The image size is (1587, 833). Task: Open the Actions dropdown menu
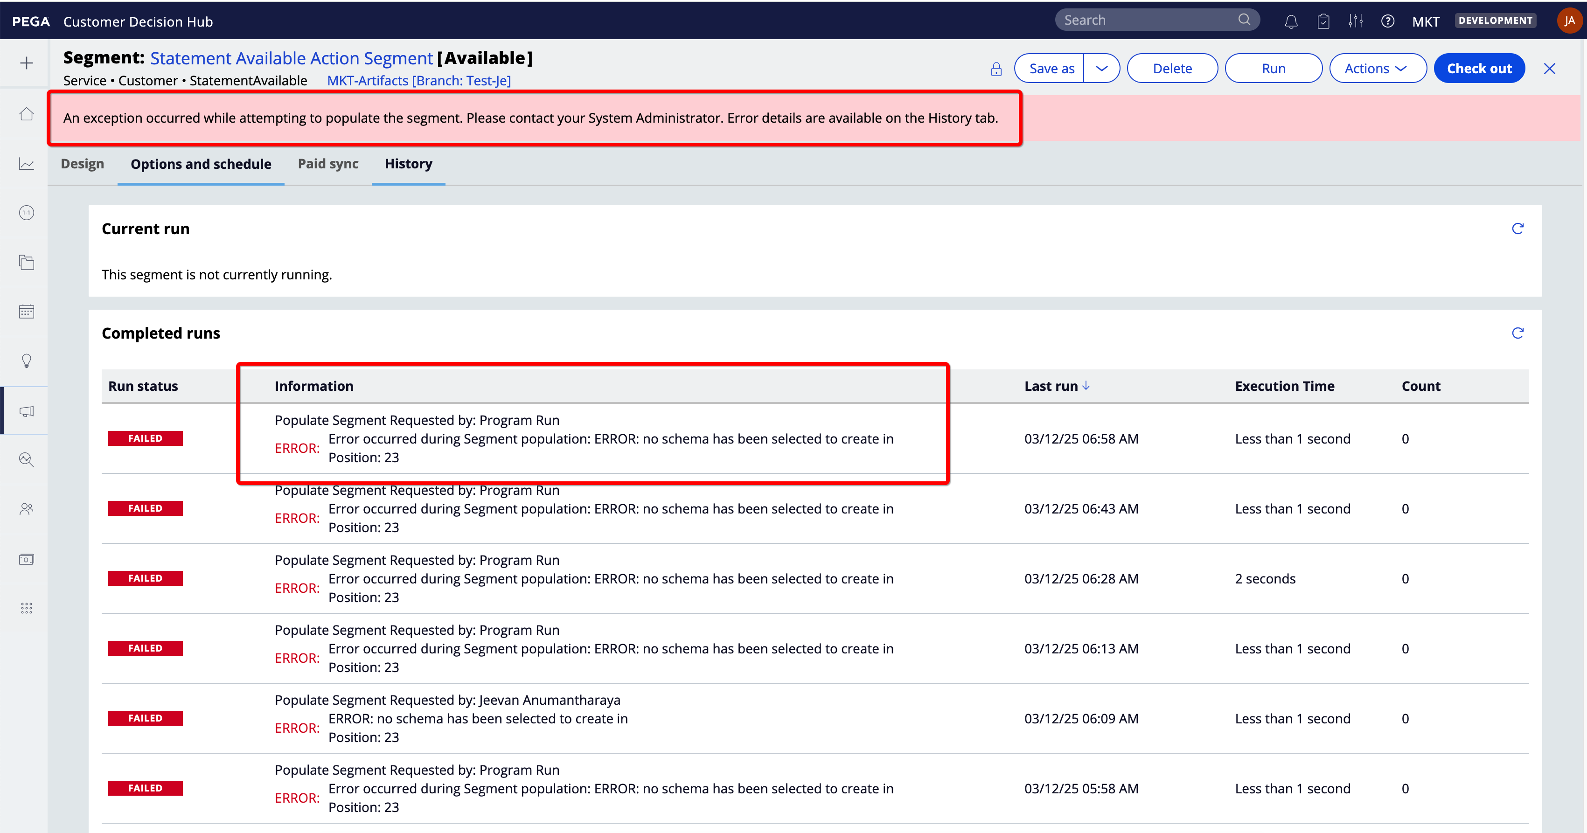1378,69
